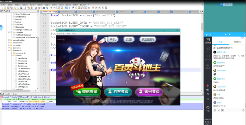
Task: Click 找回密码 button in game window
Action: pyautogui.click(x=148, y=39)
